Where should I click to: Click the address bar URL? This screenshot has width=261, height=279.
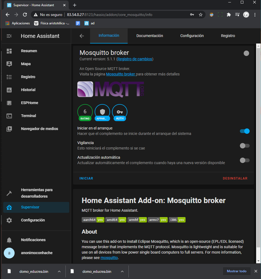[110, 15]
